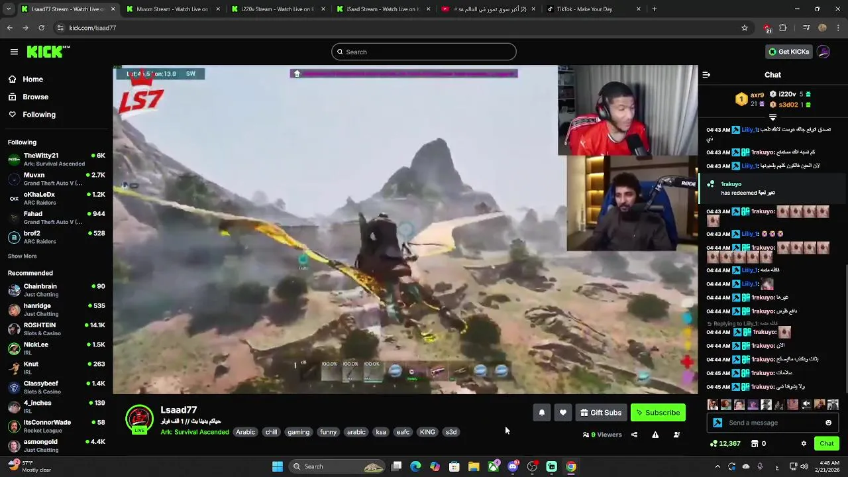The height and width of the screenshot is (477, 848).
Task: Click the moderator hammer icon in chat input
Action: (717, 423)
